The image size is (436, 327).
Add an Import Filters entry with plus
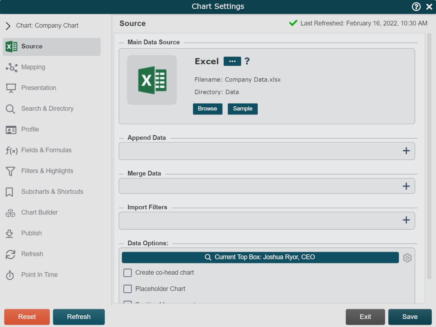pyautogui.click(x=406, y=220)
